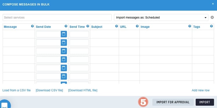This screenshot has width=217, height=108.
Task: Click the Import For Approval button
Action: 173,102
